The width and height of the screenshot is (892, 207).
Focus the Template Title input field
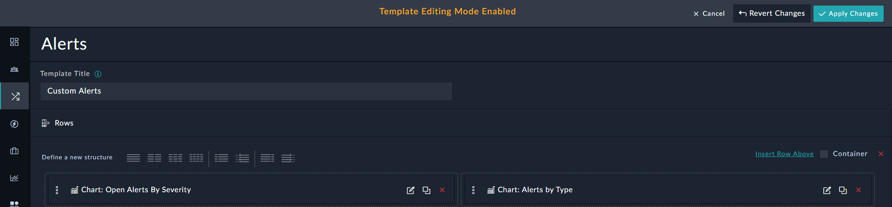click(246, 91)
